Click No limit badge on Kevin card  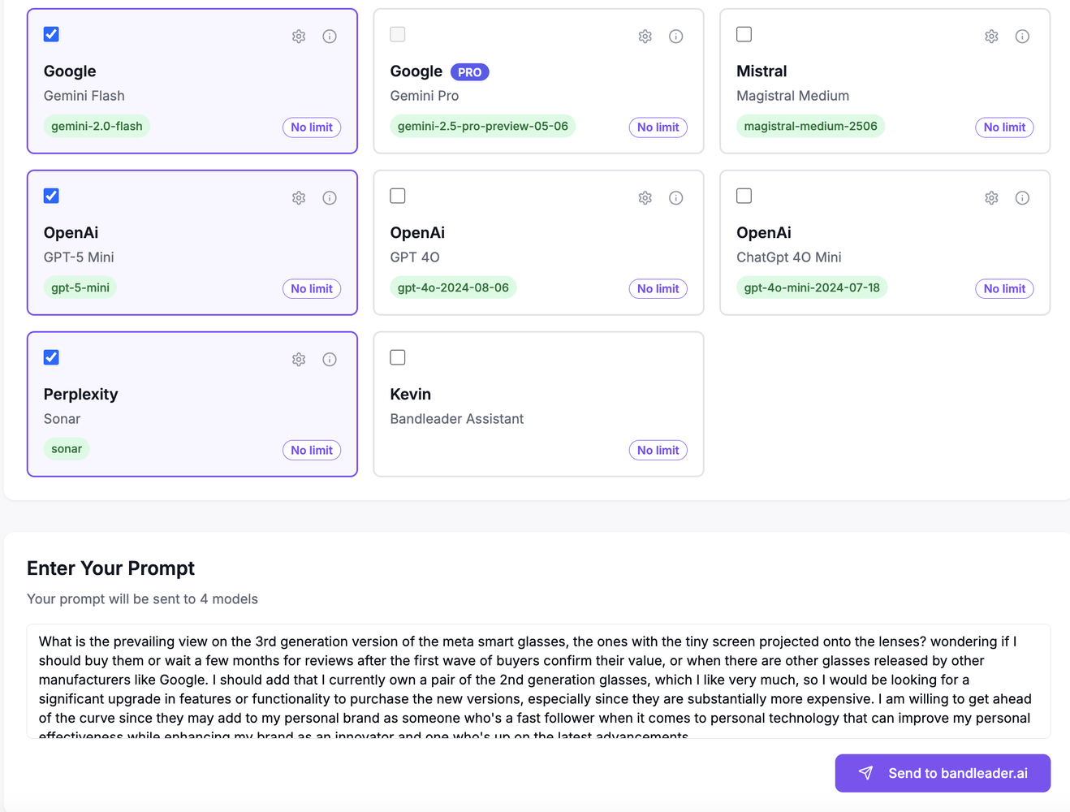[658, 451]
